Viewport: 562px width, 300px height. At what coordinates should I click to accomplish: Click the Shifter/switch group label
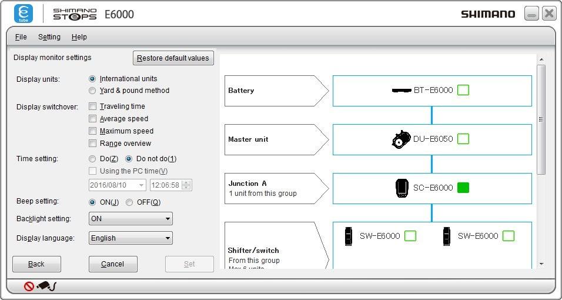coord(276,245)
